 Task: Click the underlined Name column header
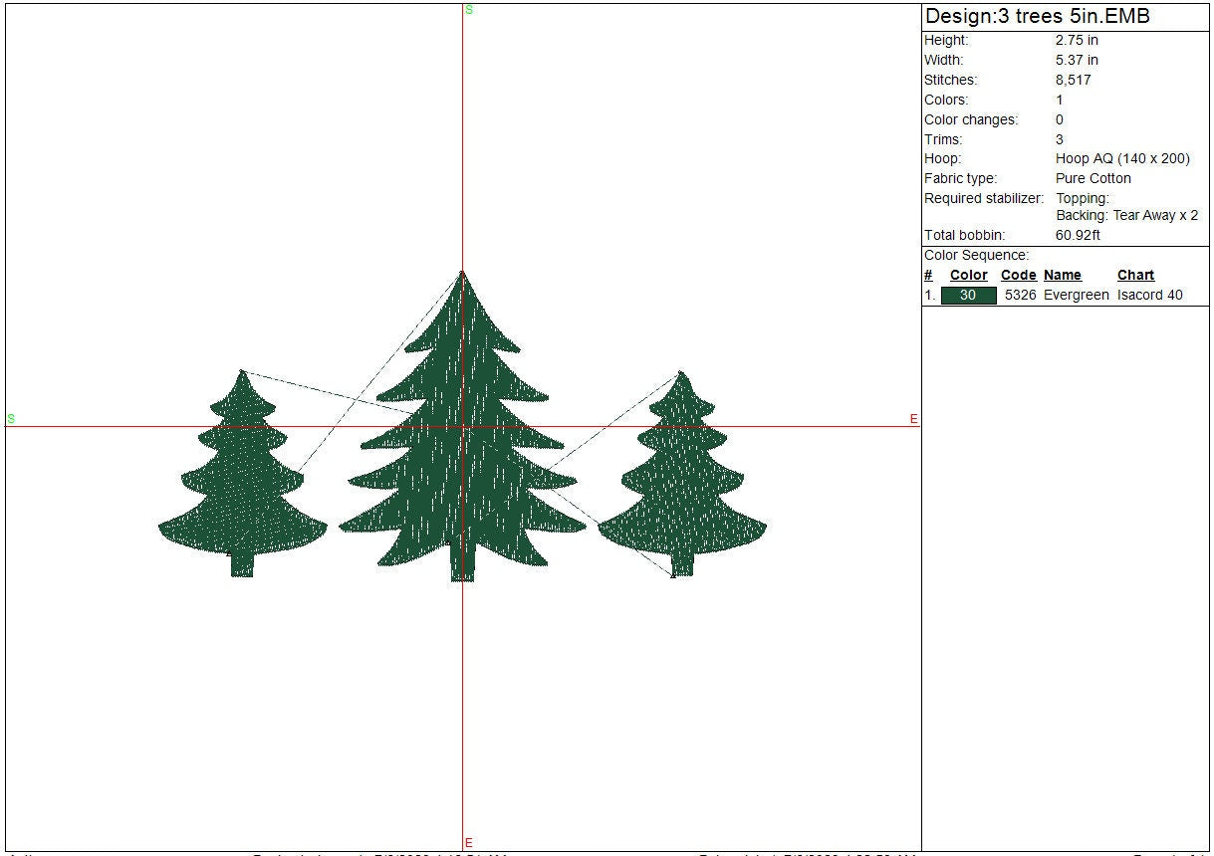1062,276
